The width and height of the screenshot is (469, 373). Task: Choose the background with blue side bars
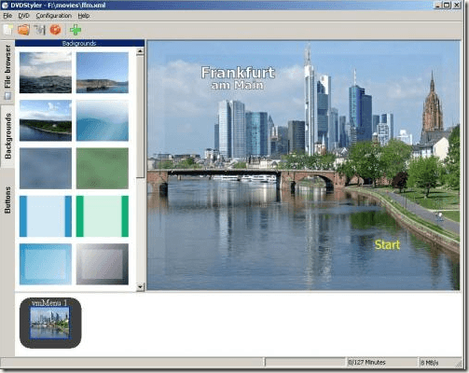pos(46,216)
